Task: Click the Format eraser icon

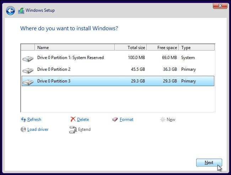Action: tap(115, 120)
